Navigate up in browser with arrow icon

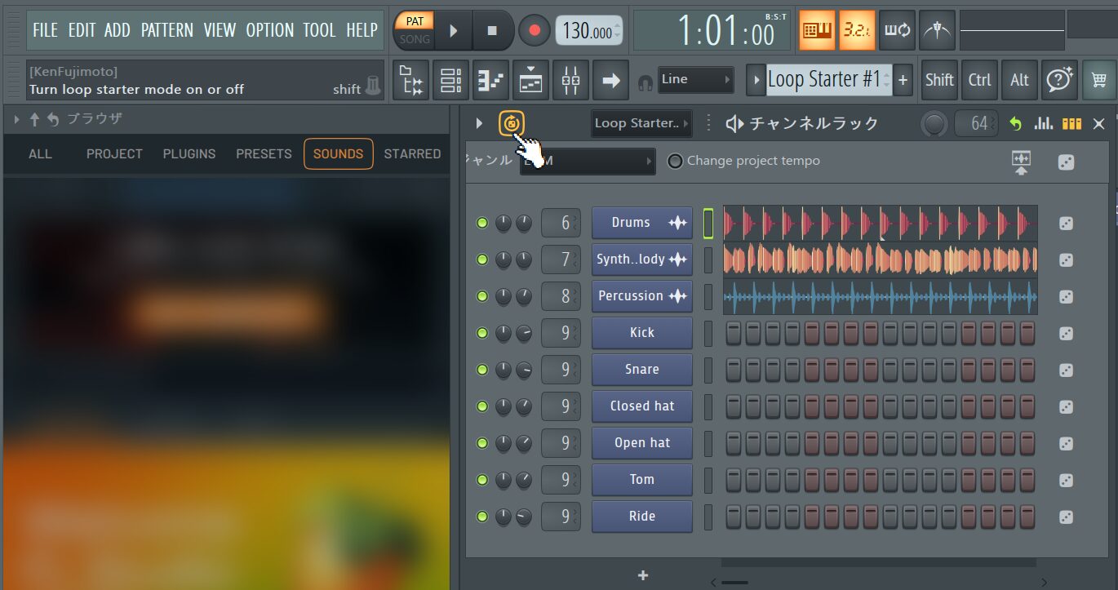coord(34,120)
